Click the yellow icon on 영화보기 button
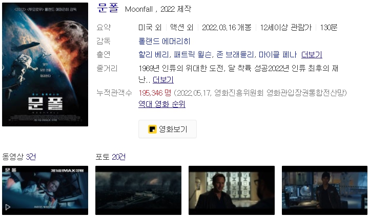This screenshot has width=369, height=218. [152, 129]
